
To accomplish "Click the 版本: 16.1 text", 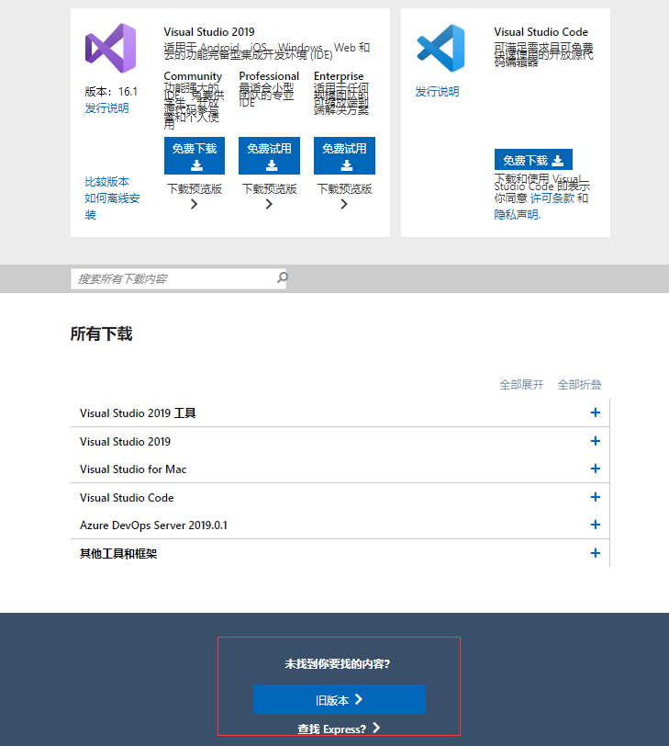I will 111,91.
